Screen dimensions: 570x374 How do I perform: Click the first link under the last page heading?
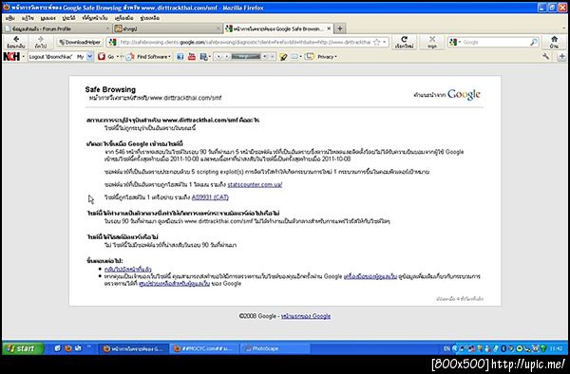(x=127, y=269)
